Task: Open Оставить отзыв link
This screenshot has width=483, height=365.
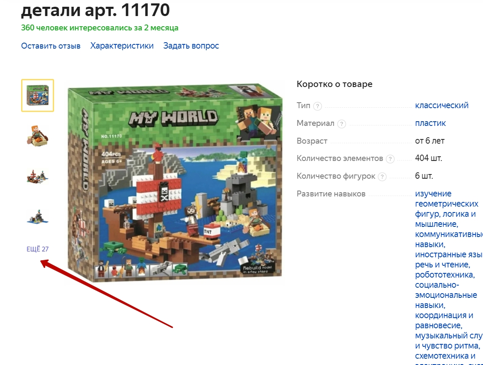Action: tap(51, 46)
